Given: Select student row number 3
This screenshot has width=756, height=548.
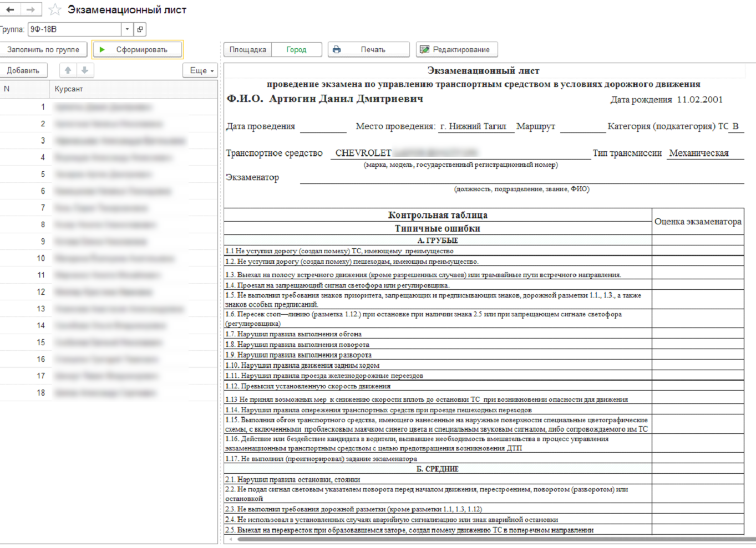Looking at the screenshot, I should (x=109, y=141).
